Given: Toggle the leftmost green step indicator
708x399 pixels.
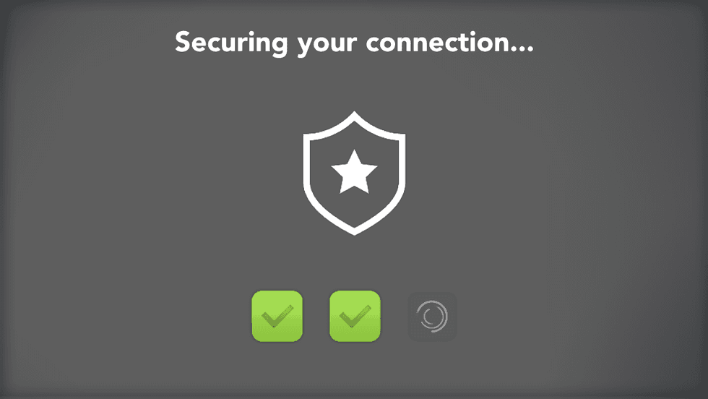Looking at the screenshot, I should 277,317.
